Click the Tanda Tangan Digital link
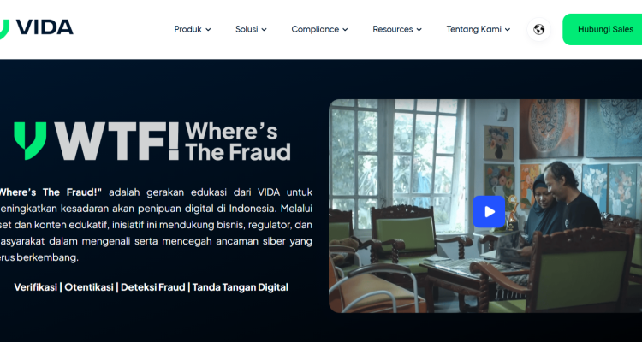This screenshot has height=342, width=642. pyautogui.click(x=241, y=287)
